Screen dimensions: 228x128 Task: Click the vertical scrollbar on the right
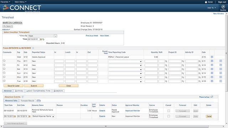[227, 53]
